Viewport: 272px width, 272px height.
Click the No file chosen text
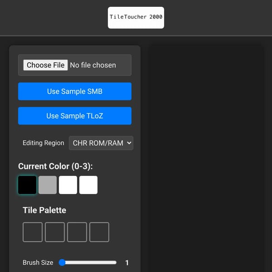tap(93, 65)
